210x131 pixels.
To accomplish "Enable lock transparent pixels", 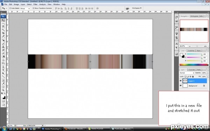I will (185, 77).
